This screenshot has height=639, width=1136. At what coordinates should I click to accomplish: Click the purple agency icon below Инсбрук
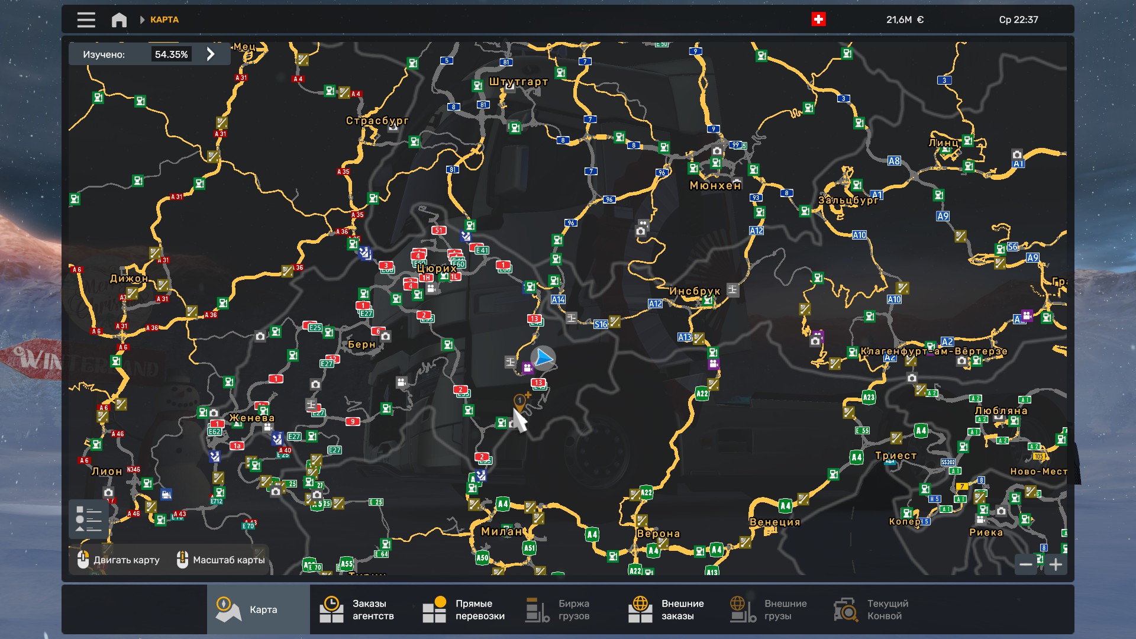tap(714, 364)
